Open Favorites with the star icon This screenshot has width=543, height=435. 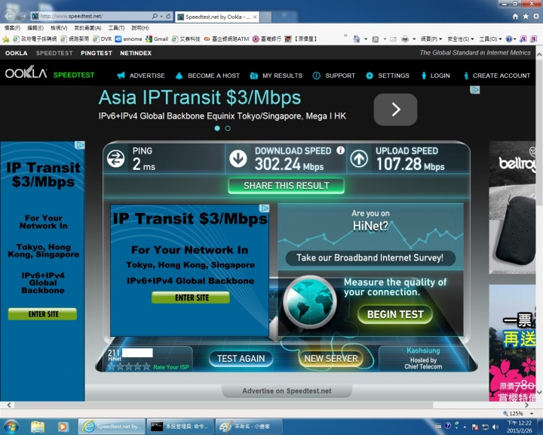click(526, 17)
